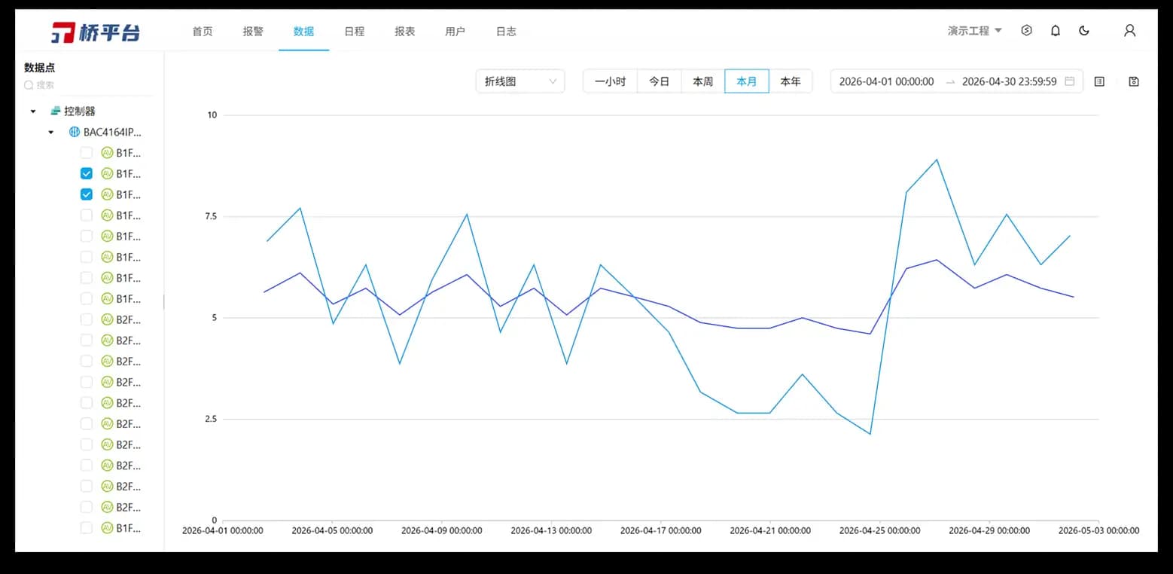Image resolution: width=1173 pixels, height=574 pixels.
Task: Click AV icon of second checked B1F row
Action: tap(106, 194)
